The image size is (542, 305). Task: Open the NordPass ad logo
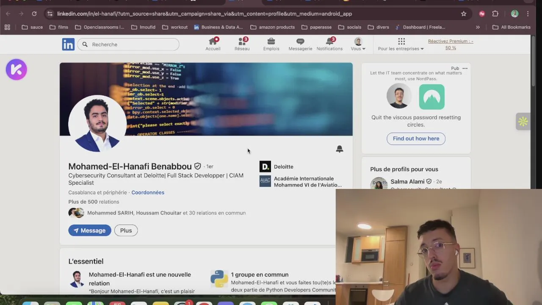(432, 97)
